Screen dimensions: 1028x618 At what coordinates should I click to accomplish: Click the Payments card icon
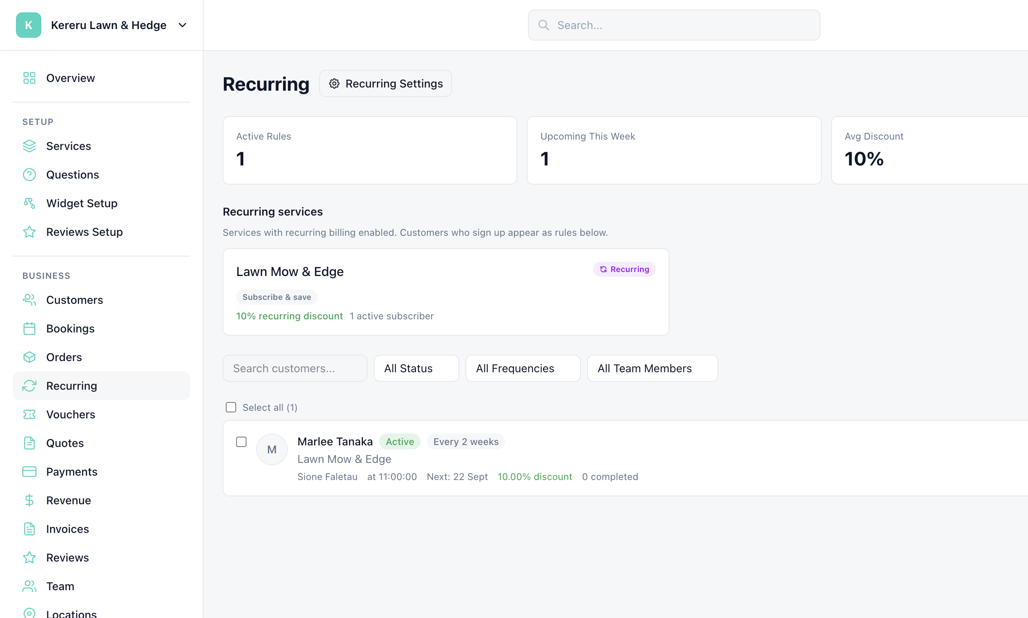(x=29, y=472)
